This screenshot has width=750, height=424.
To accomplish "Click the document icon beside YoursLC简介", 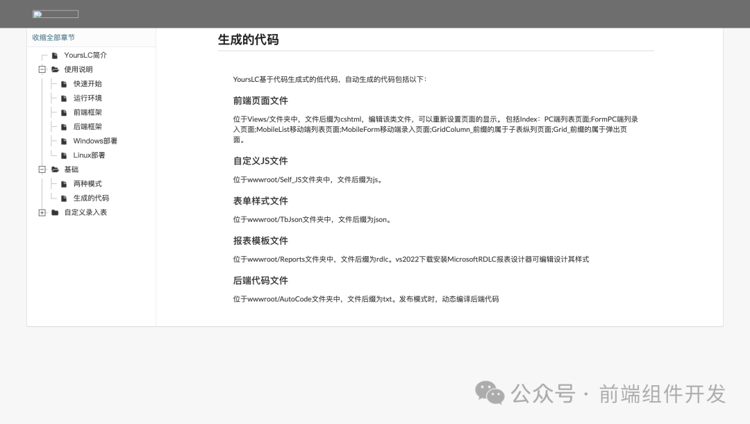I will point(53,55).
